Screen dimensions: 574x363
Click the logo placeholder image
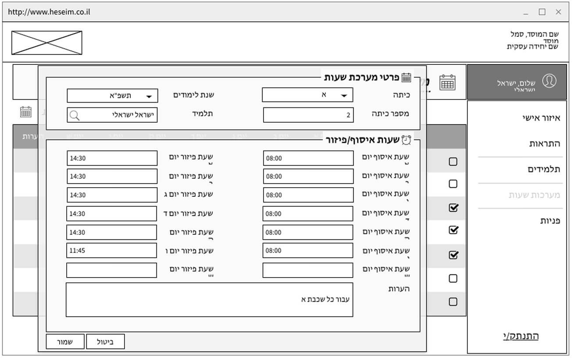[x=46, y=43]
